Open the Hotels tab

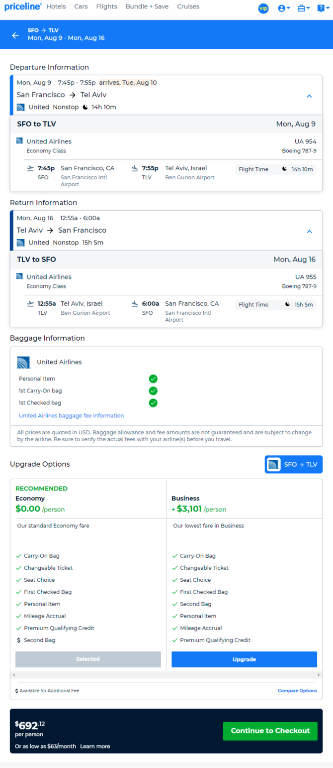(x=56, y=6)
